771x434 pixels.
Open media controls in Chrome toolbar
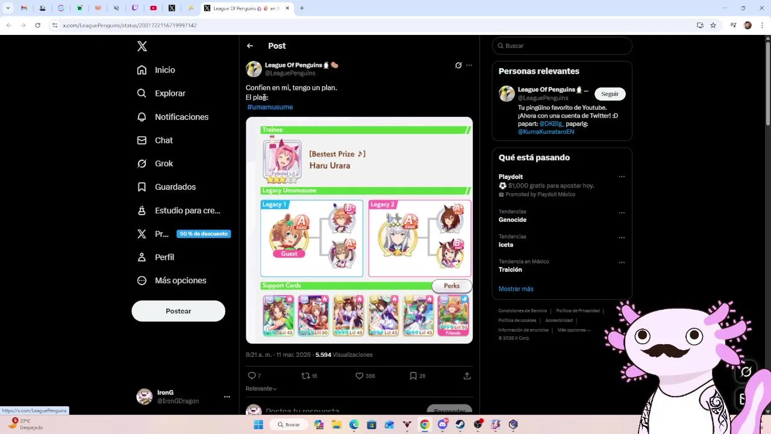[733, 25]
